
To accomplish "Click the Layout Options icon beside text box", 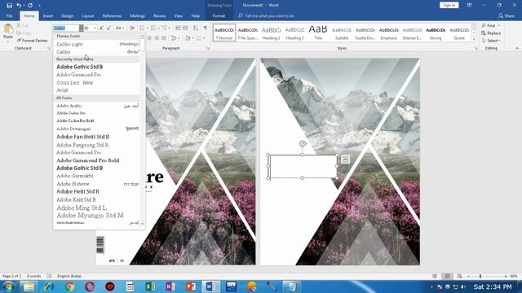I will 345,160.
